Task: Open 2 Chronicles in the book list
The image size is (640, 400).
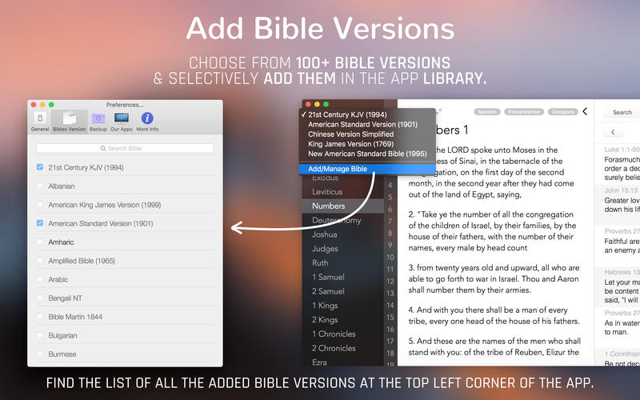Action: (343, 349)
